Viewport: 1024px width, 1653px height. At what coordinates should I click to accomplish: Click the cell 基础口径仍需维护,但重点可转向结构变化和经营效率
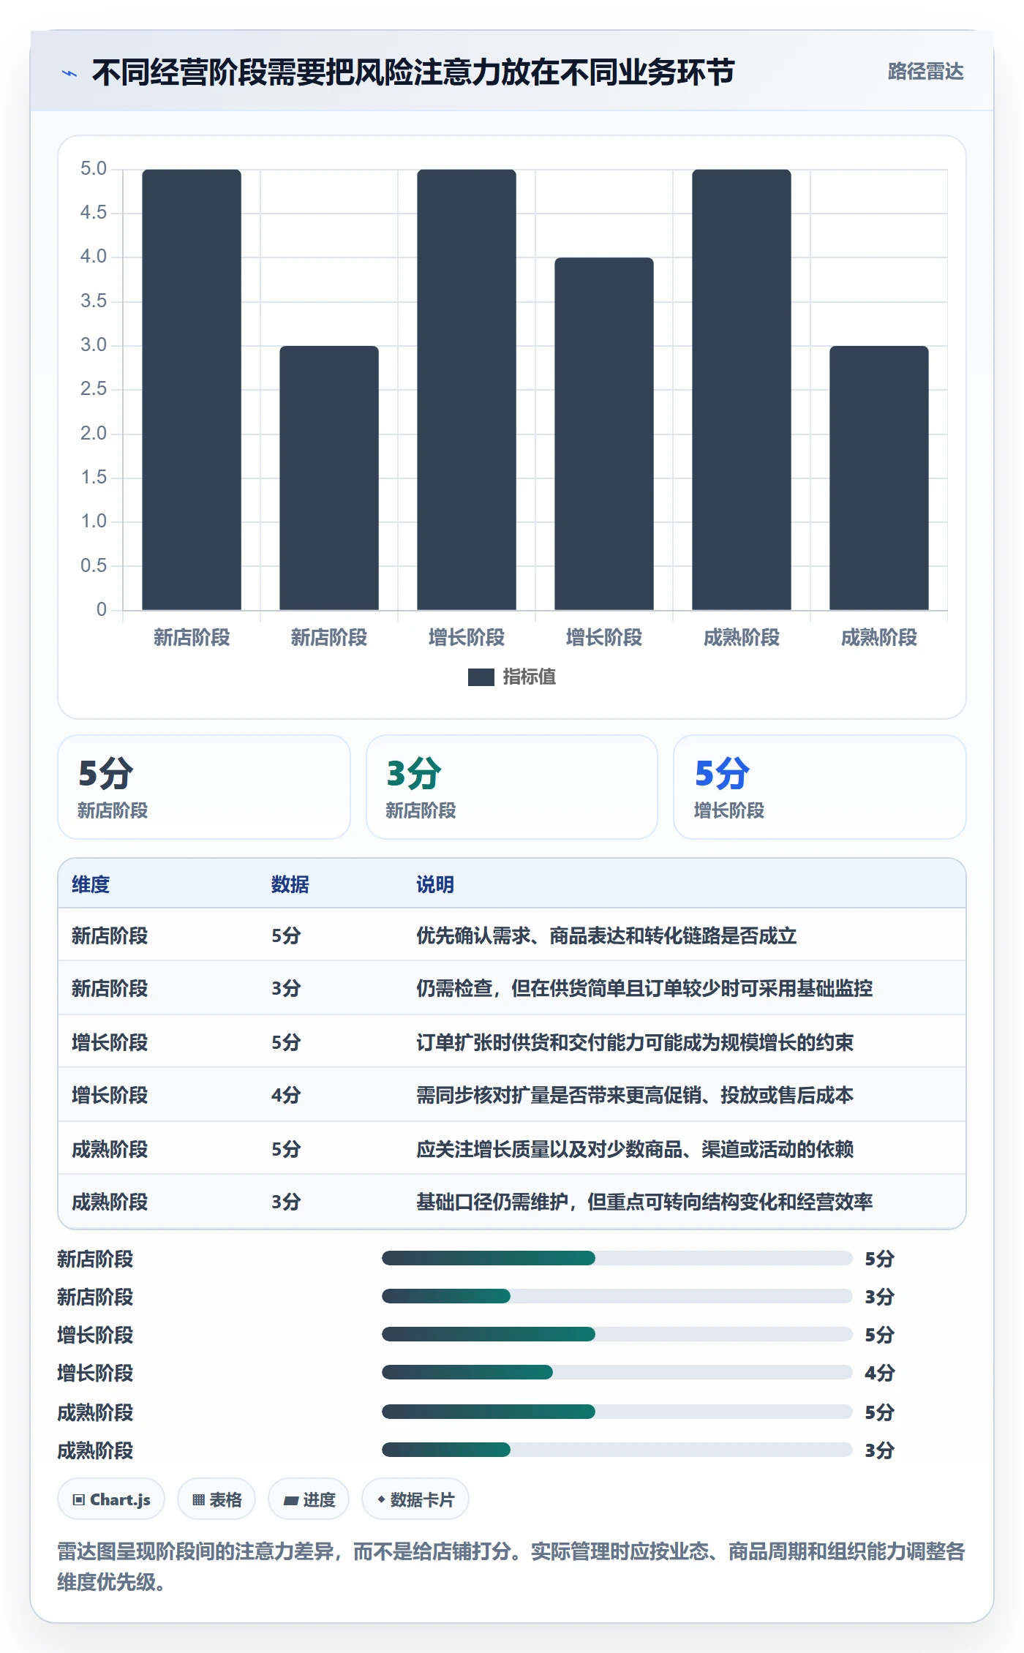coord(644,1202)
